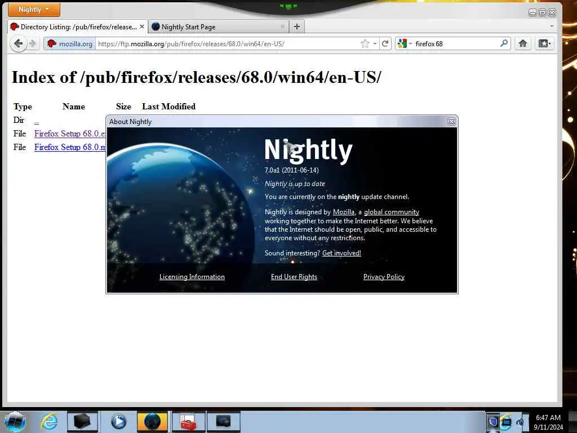The image size is (577, 433).
Task: Open Licensing Information link
Action: click(192, 277)
